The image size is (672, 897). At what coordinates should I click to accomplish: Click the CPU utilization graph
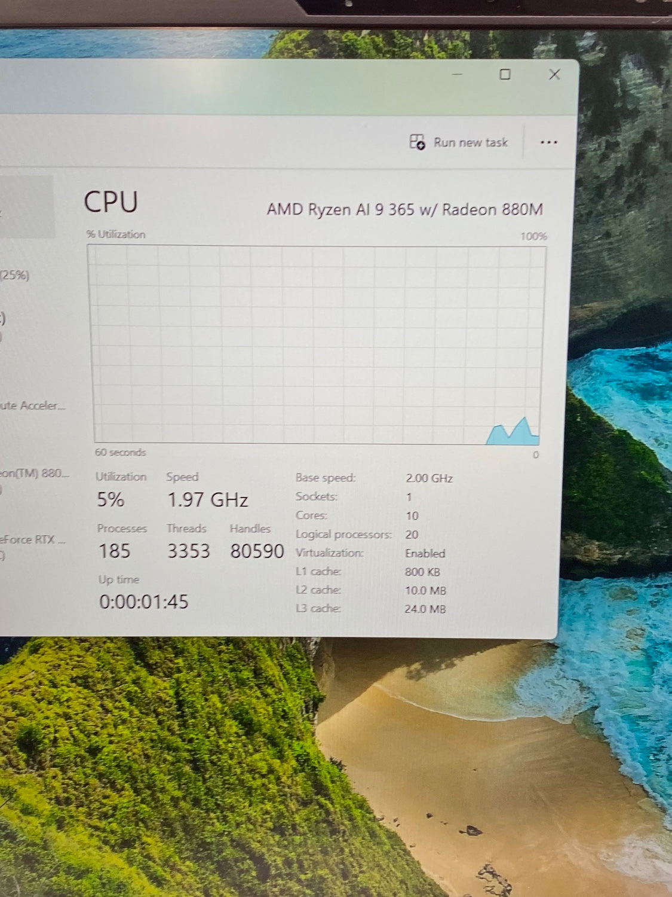click(317, 344)
